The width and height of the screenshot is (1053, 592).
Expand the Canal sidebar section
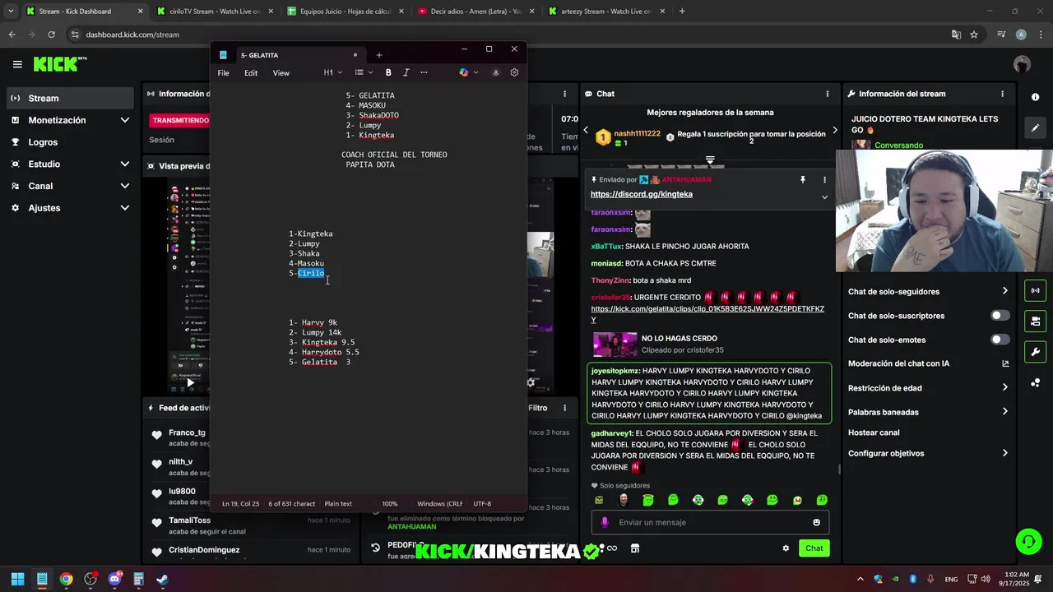pyautogui.click(x=124, y=186)
